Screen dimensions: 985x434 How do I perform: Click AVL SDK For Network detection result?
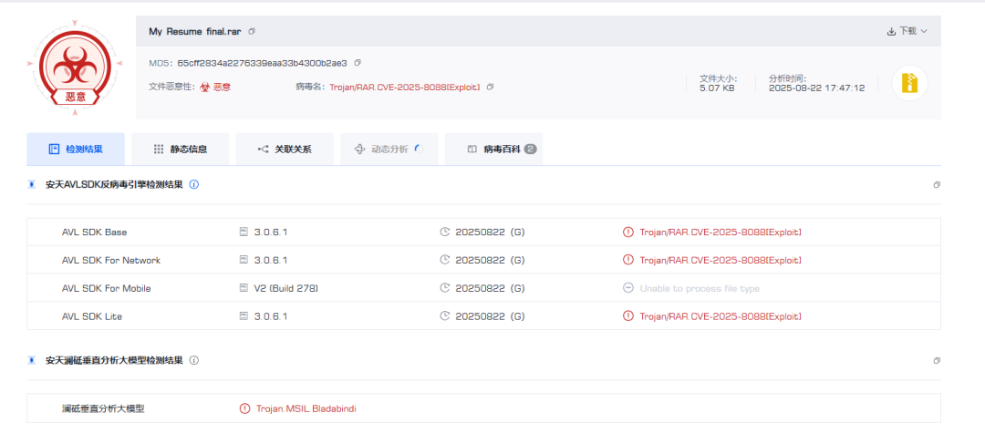pos(720,261)
